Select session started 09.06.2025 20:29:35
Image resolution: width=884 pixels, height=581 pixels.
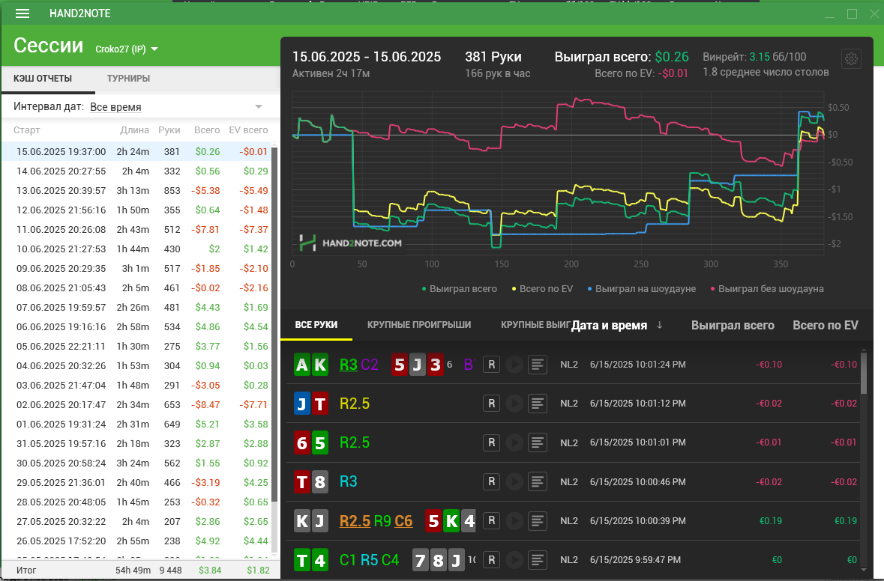(136, 269)
